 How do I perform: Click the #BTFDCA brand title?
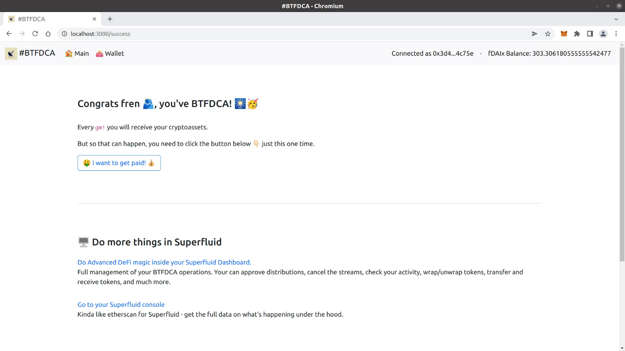click(x=37, y=53)
